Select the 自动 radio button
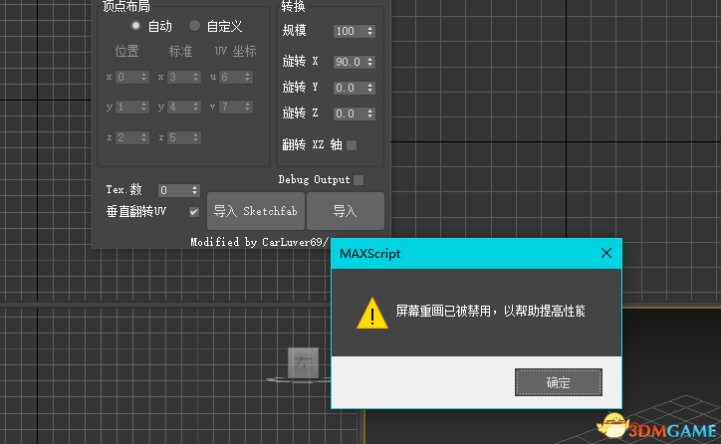This screenshot has width=721, height=444. (136, 26)
